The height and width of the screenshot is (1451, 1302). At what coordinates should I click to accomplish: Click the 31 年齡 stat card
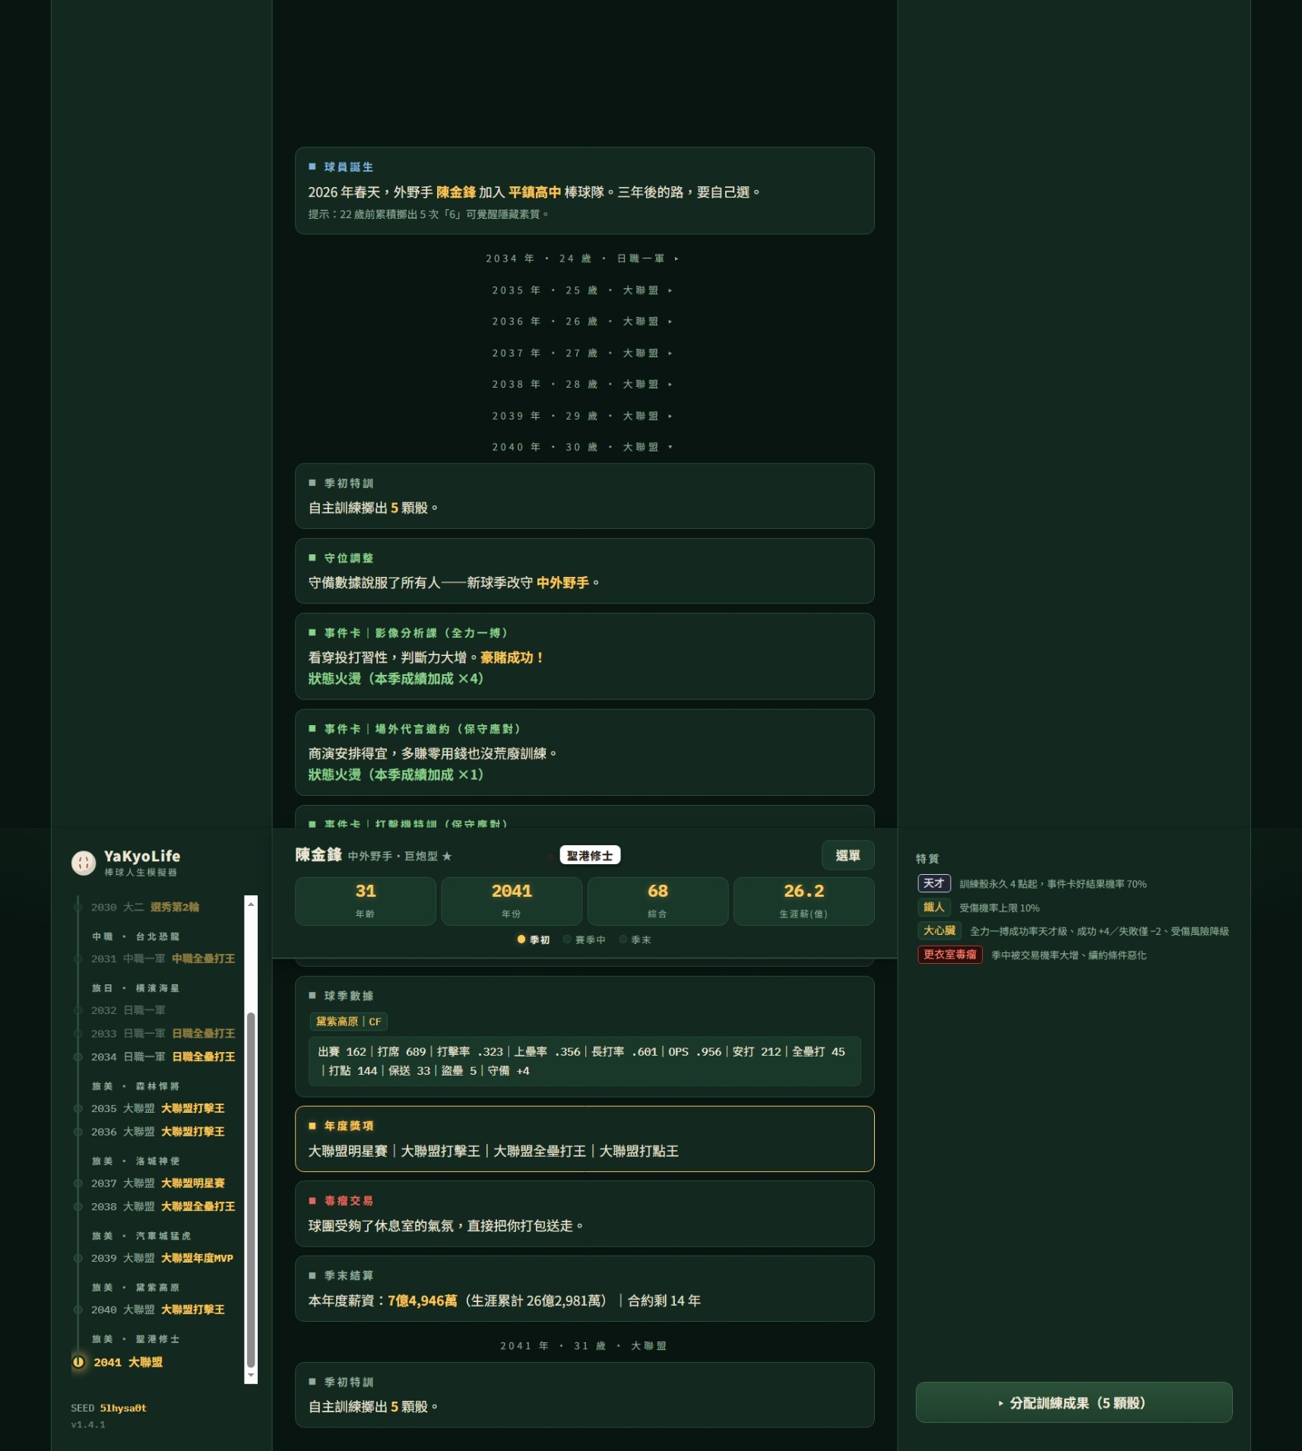coord(365,901)
